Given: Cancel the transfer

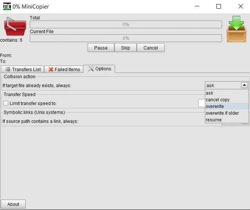Looking at the screenshot, I should pos(151,48).
